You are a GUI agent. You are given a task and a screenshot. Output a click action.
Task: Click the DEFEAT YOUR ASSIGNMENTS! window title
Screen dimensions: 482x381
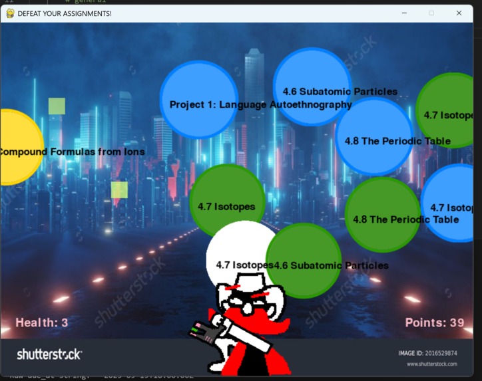point(65,13)
